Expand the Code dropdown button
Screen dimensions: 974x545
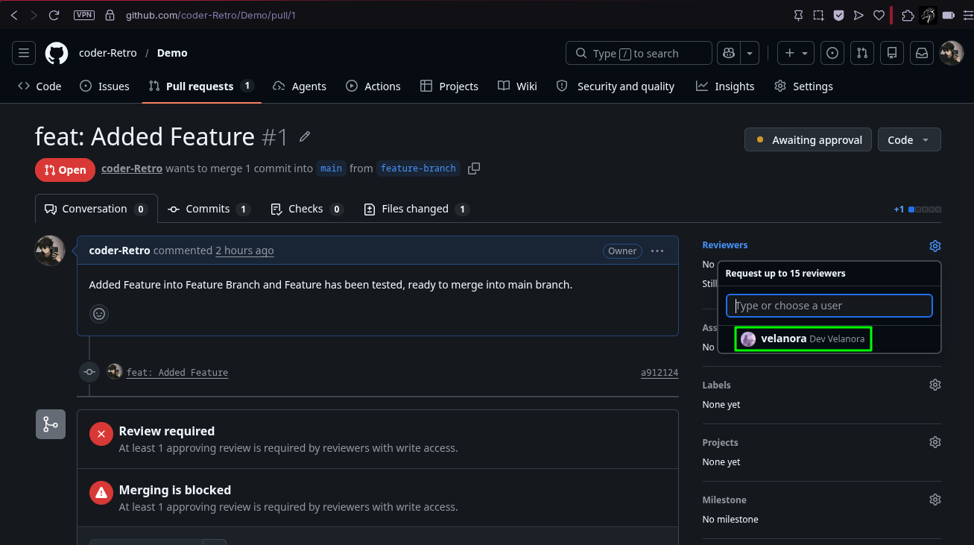pyautogui.click(x=909, y=139)
